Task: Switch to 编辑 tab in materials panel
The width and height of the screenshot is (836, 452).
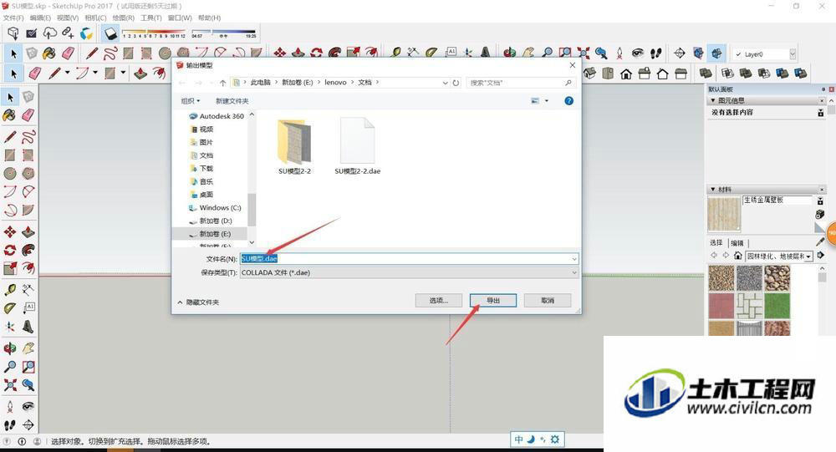Action: point(737,242)
